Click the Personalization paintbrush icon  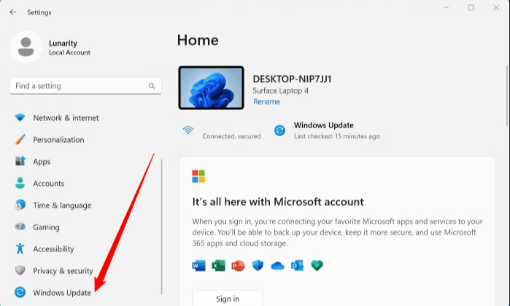point(20,139)
